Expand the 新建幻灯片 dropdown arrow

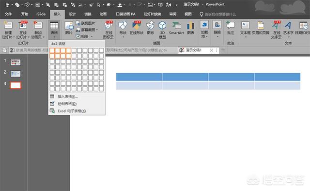14,37
